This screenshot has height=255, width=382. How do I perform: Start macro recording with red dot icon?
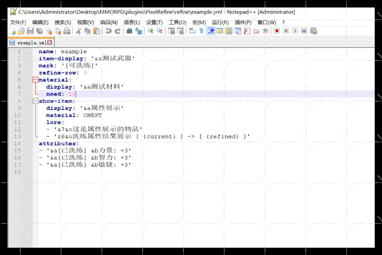pos(277,31)
